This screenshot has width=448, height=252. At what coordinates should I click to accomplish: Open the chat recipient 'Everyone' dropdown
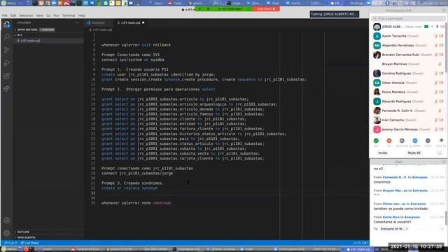coord(394,229)
